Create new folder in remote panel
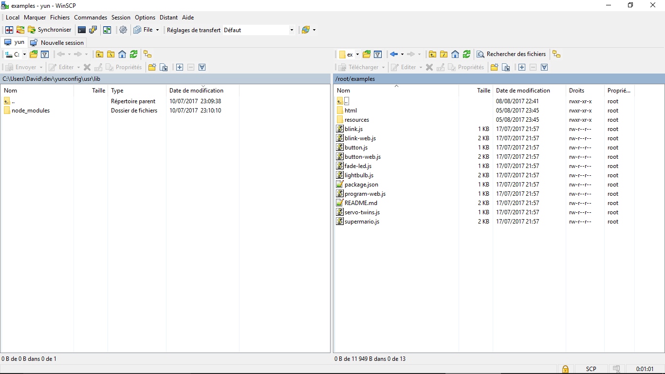The height and width of the screenshot is (374, 665). (494, 67)
